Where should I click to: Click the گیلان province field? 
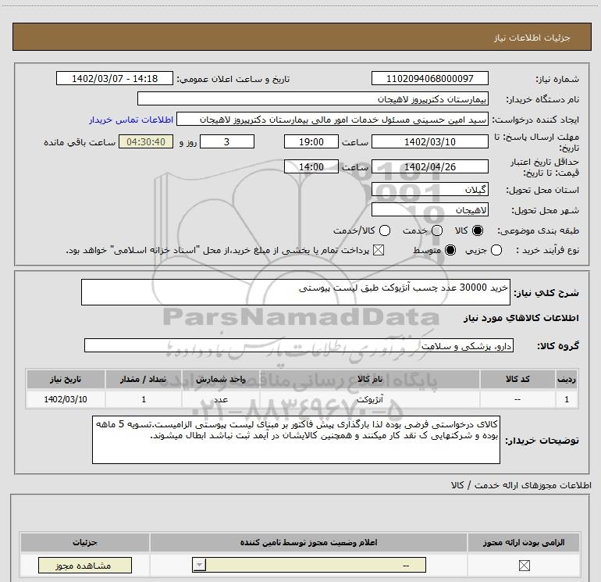pyautogui.click(x=429, y=190)
